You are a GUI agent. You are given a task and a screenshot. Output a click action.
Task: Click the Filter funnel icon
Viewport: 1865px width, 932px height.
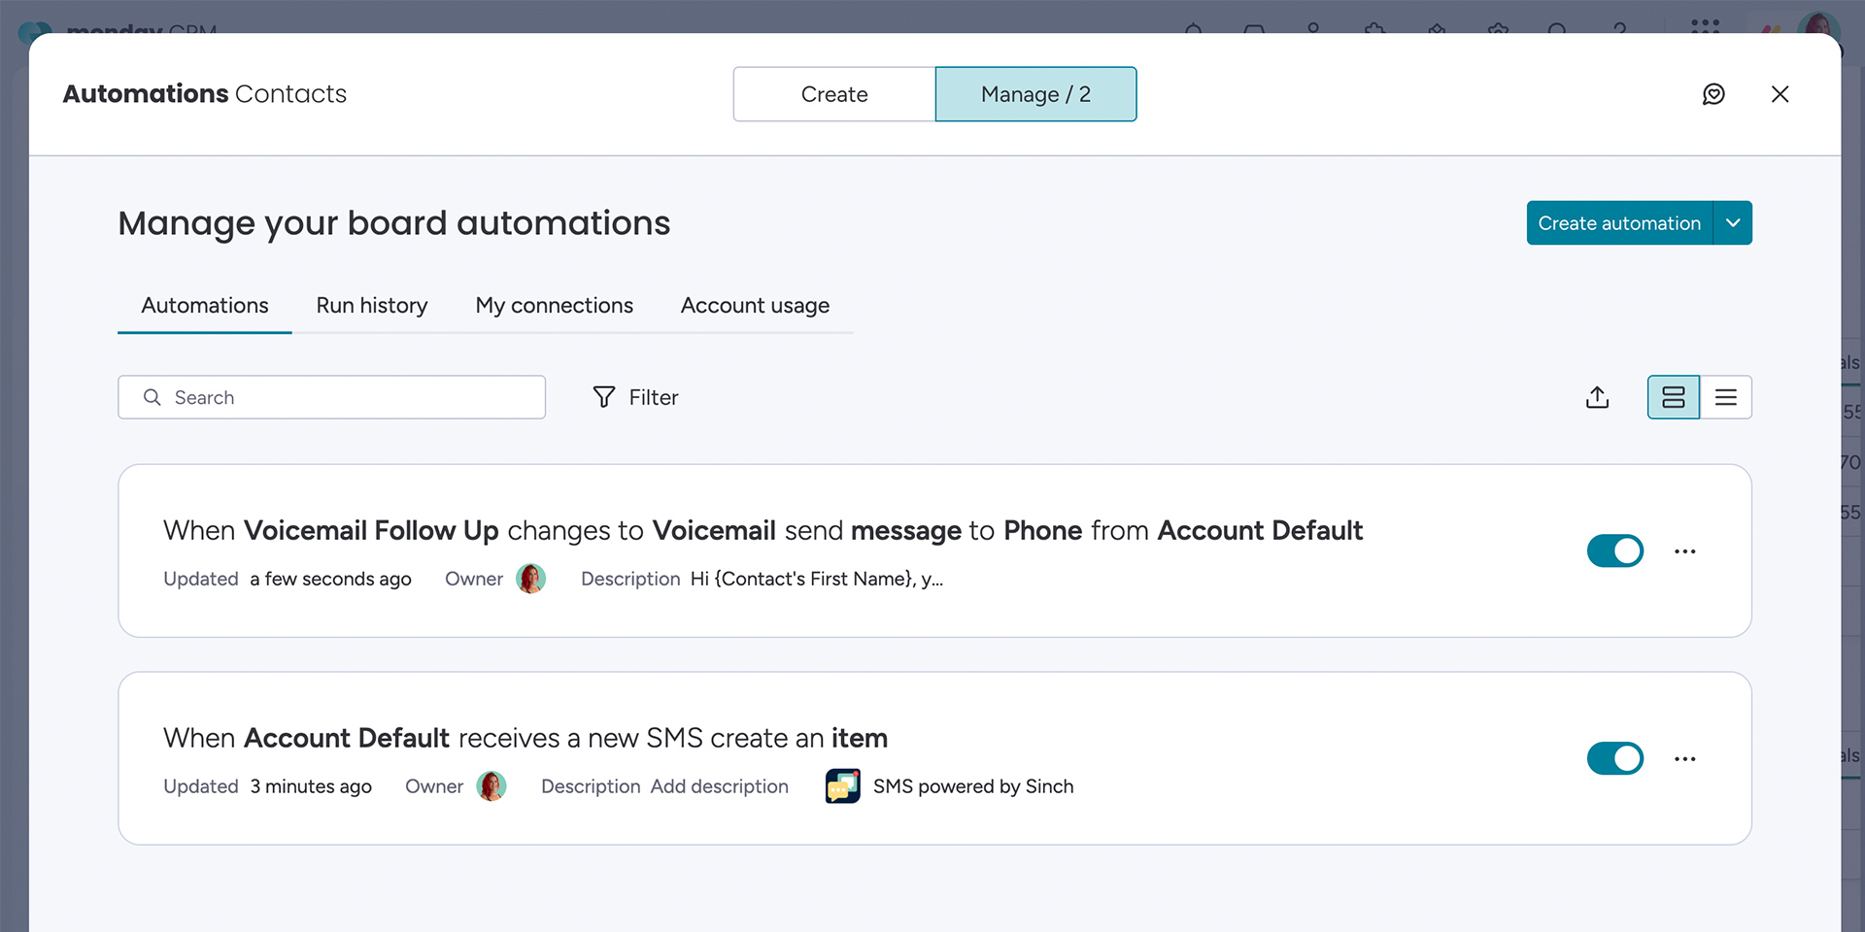coord(604,397)
